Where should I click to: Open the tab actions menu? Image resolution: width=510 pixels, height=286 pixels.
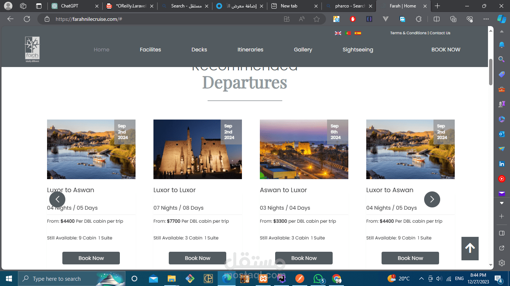point(39,6)
